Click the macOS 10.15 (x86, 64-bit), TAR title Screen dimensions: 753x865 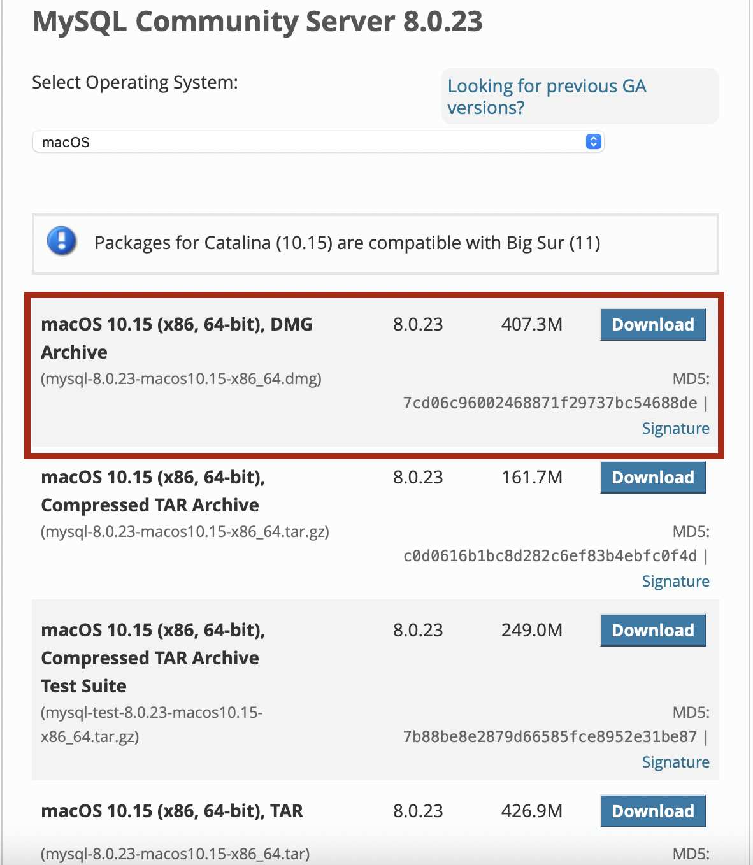pyautogui.click(x=172, y=811)
